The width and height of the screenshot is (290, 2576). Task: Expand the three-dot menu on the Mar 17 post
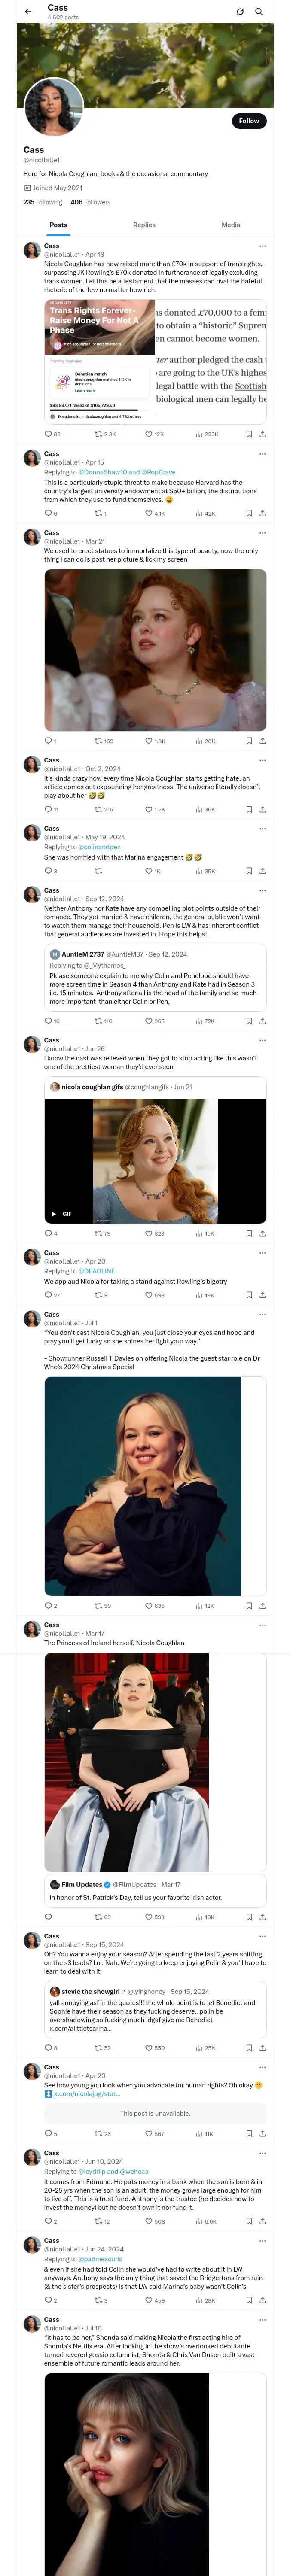point(262,1625)
